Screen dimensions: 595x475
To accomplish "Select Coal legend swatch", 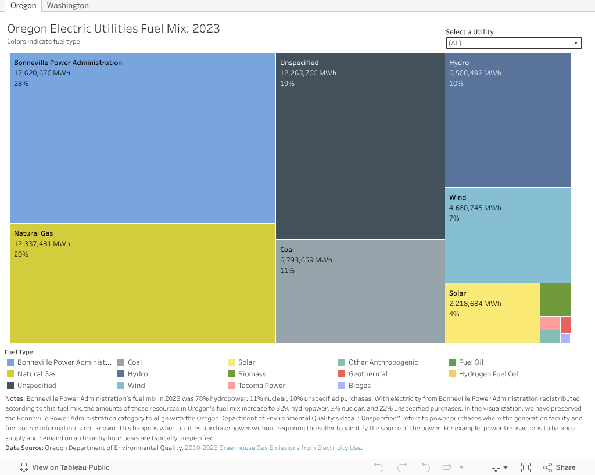I will point(121,362).
